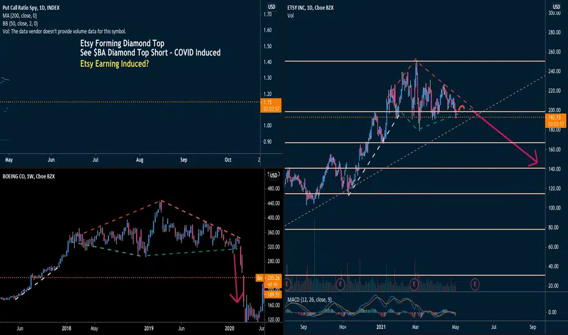The height and width of the screenshot is (335, 568).
Task: Select the Put Call Ratio Spy symbol title
Action: 31,7
